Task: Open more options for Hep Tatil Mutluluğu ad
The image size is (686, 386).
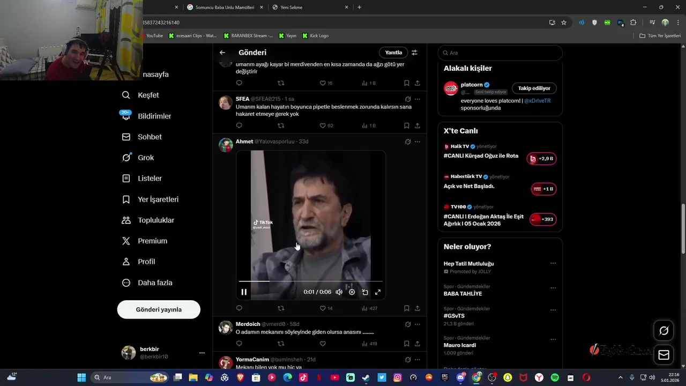Action: tap(553, 263)
